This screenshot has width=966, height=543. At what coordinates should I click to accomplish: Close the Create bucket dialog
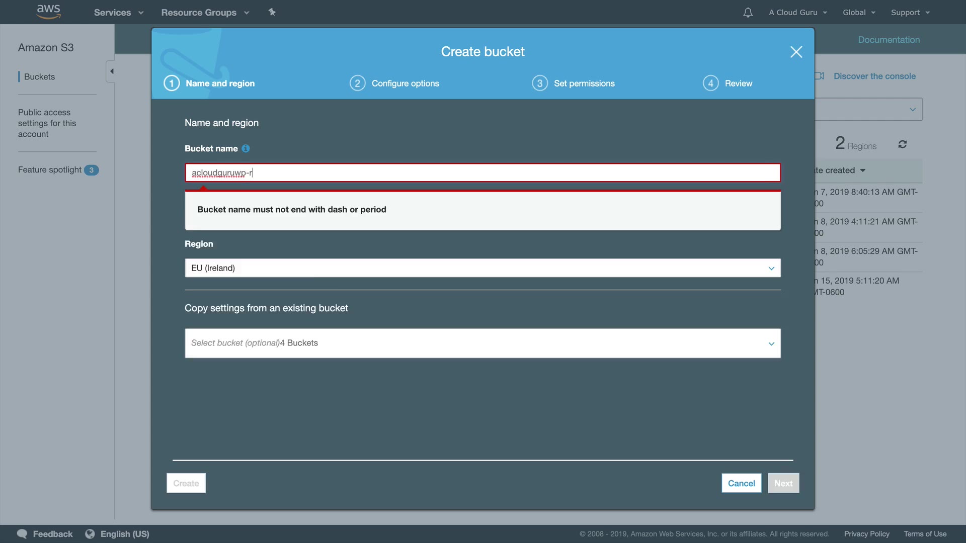(x=796, y=52)
